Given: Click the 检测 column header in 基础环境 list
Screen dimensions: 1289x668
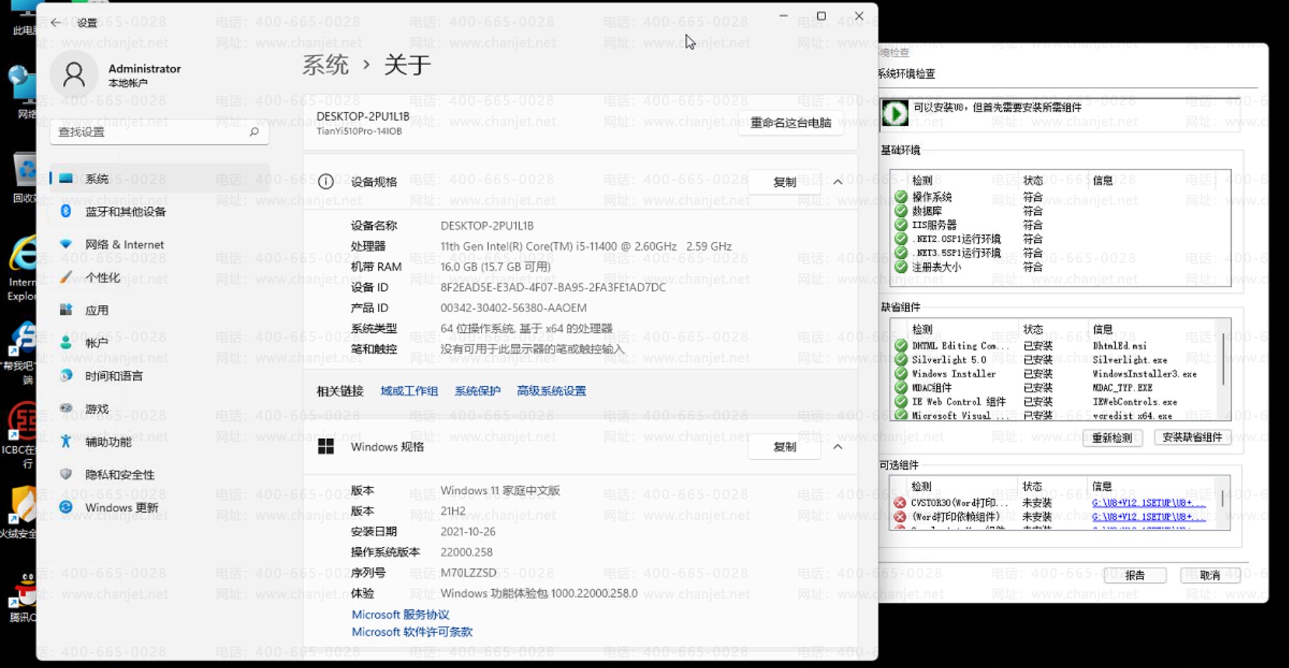Looking at the screenshot, I should pos(922,180).
